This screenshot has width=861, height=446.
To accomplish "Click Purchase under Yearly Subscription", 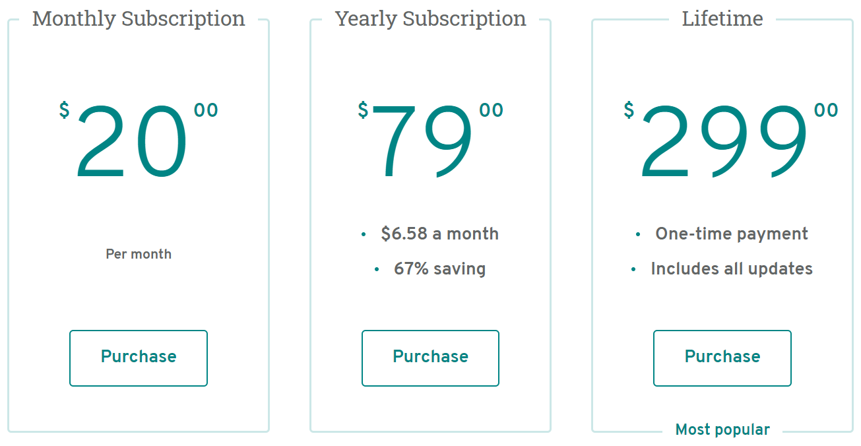I will point(430,358).
